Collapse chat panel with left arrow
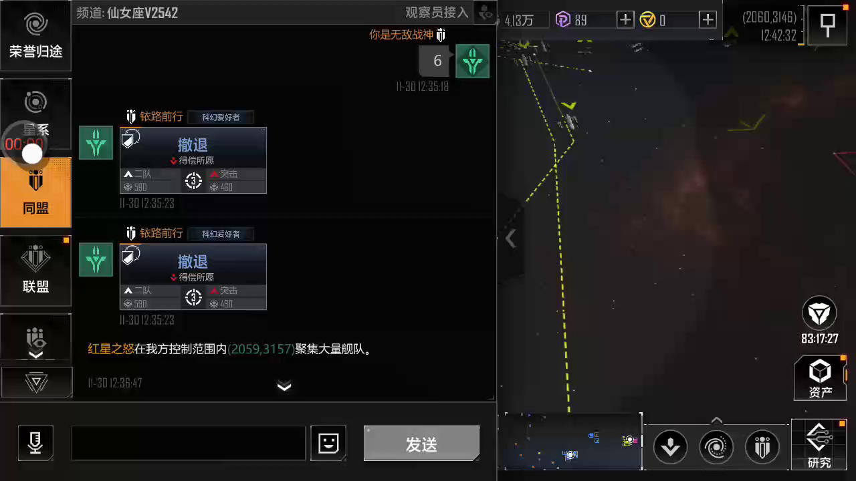Image resolution: width=856 pixels, height=481 pixels. pyautogui.click(x=511, y=238)
